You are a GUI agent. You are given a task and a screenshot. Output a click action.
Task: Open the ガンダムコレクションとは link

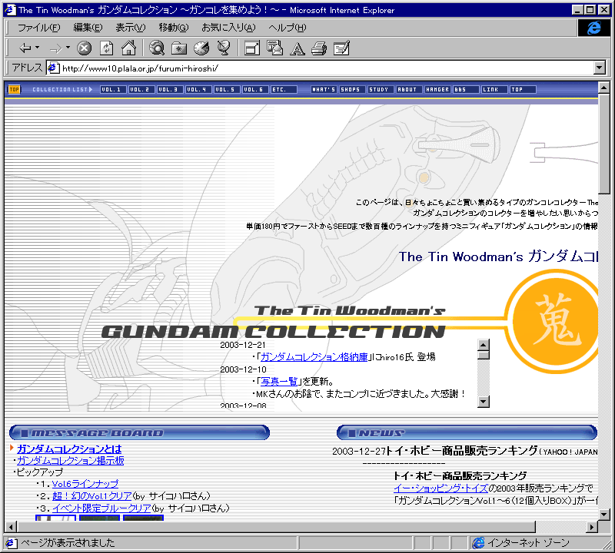[x=69, y=449]
